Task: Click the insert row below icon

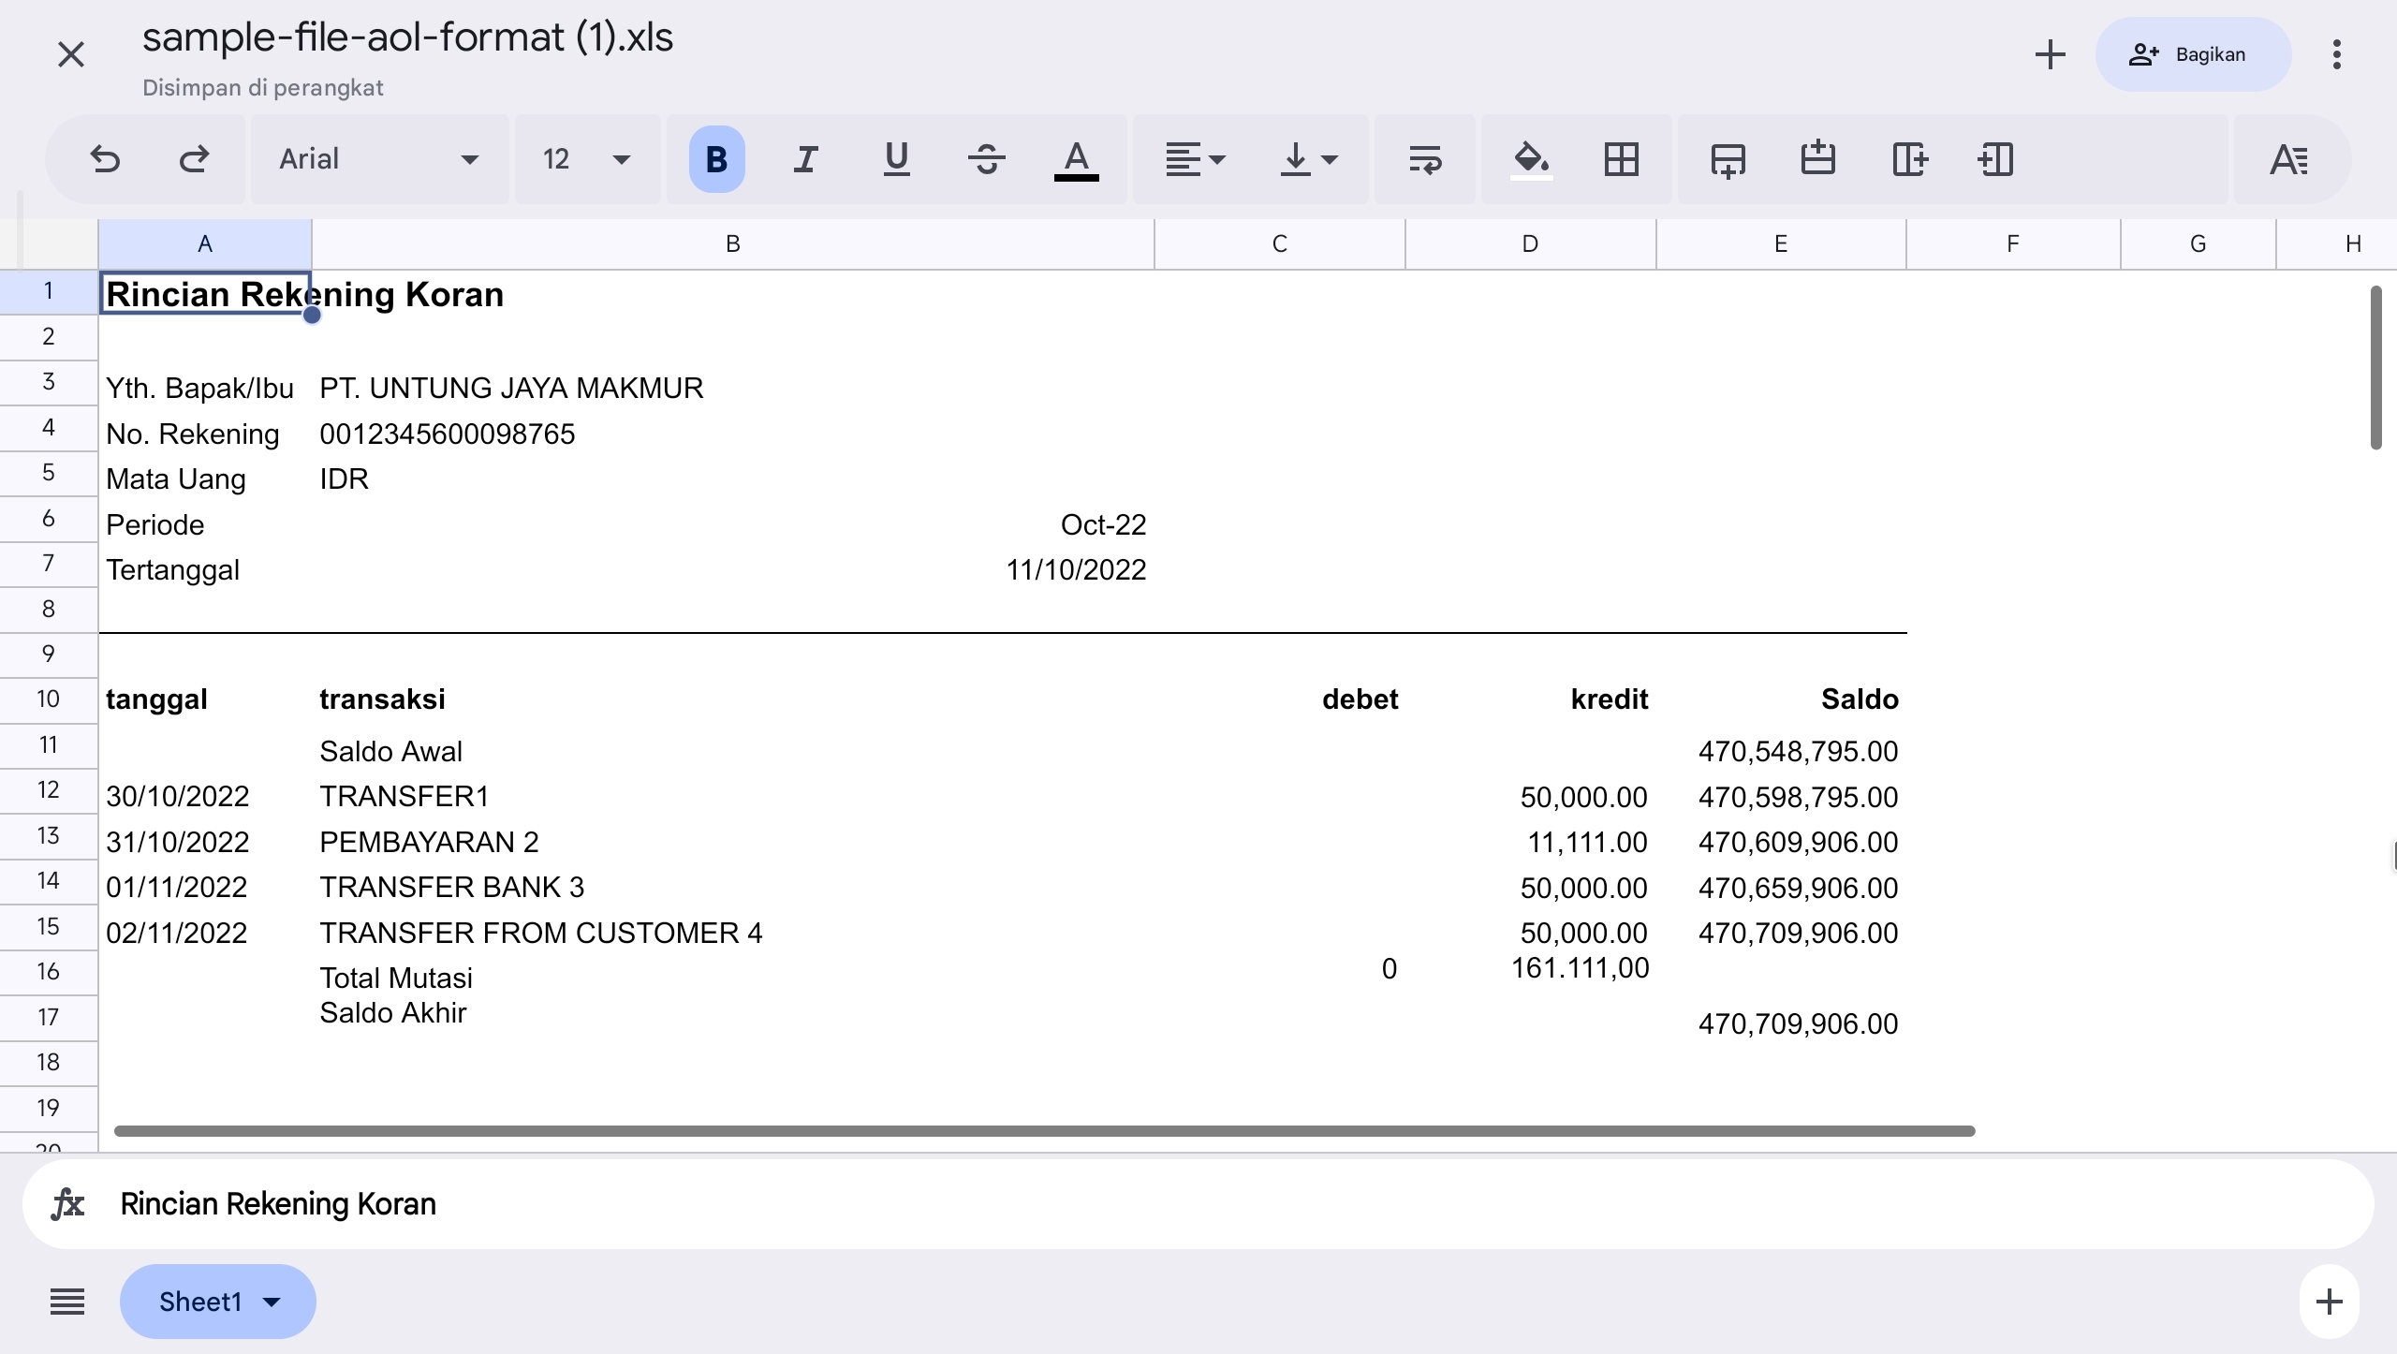Action: [1728, 159]
